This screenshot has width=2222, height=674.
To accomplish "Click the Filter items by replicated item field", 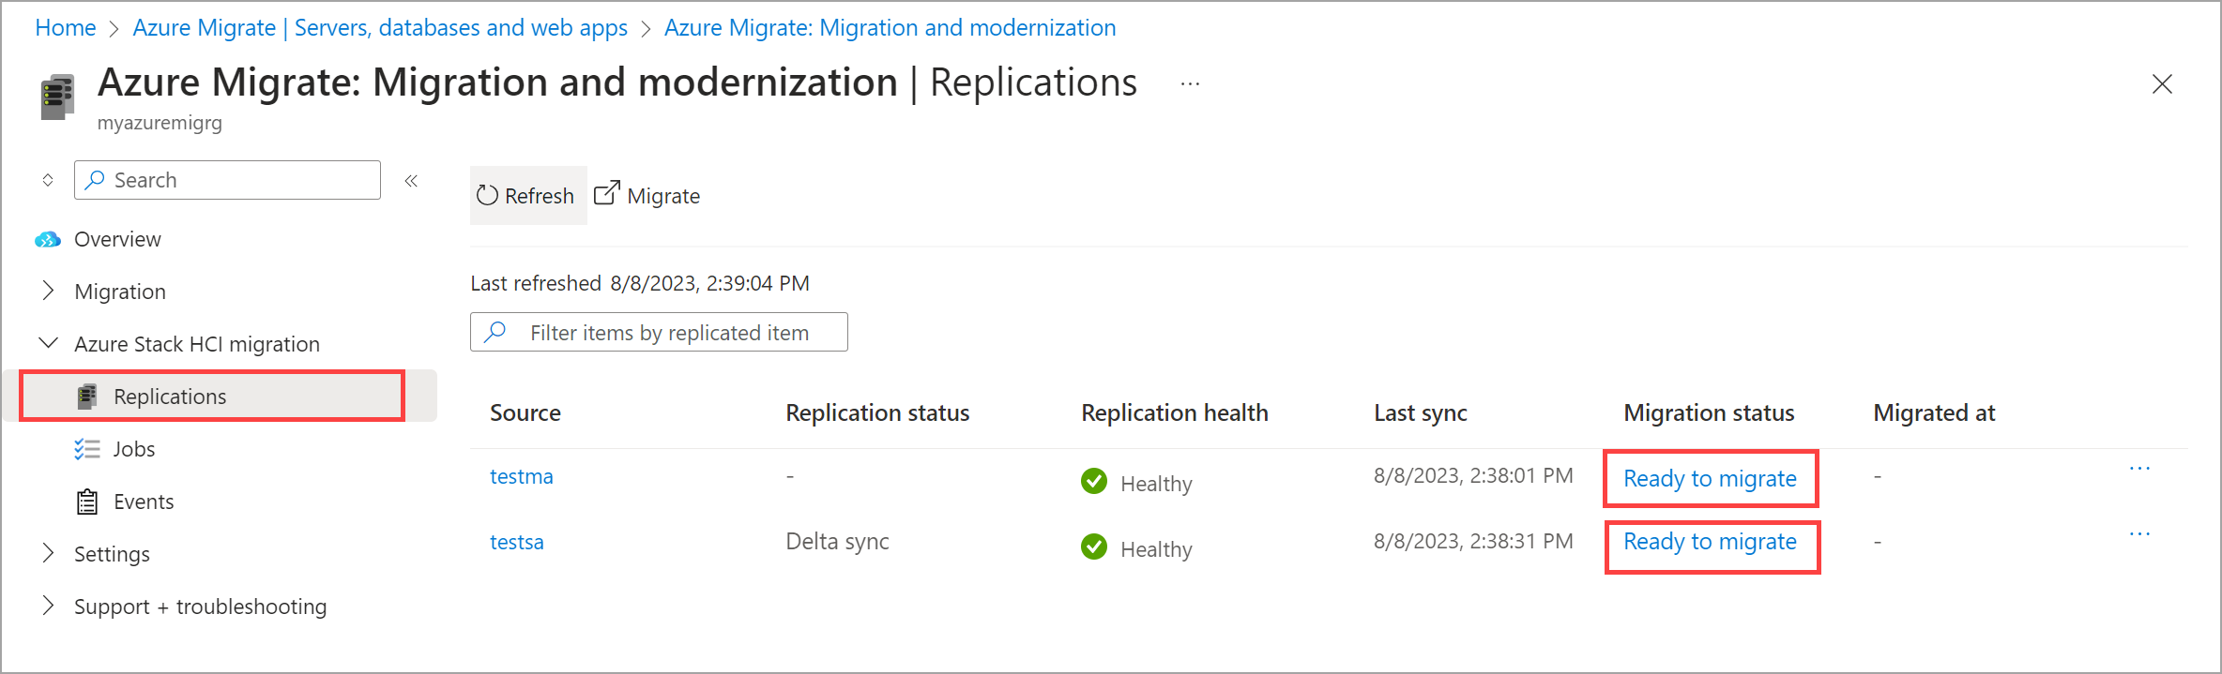I will [659, 332].
